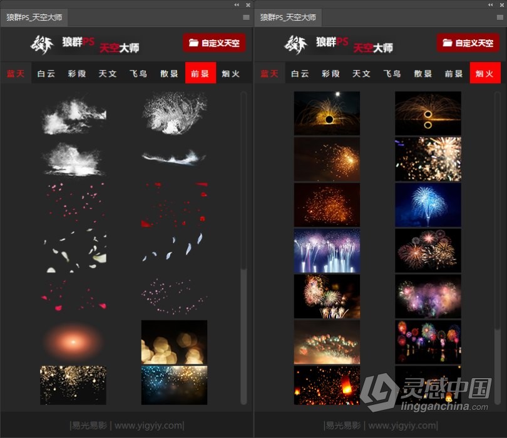This screenshot has height=438, width=507.
Task: Click the www.yigyiy.com footer text in left panel
Action: (x=149, y=426)
